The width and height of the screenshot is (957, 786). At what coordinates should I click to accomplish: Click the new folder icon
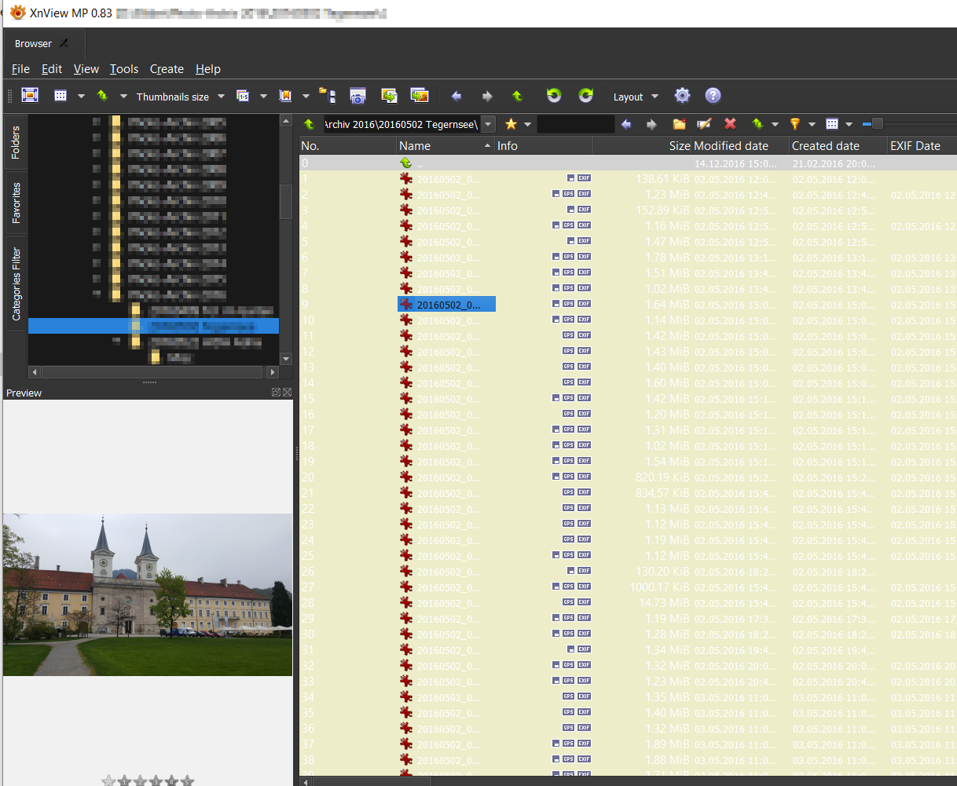pos(680,124)
